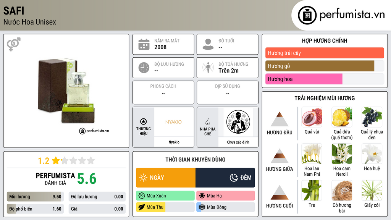The image size is (391, 220).
Task: Click the Trên 2m sillage value
Action: click(228, 71)
